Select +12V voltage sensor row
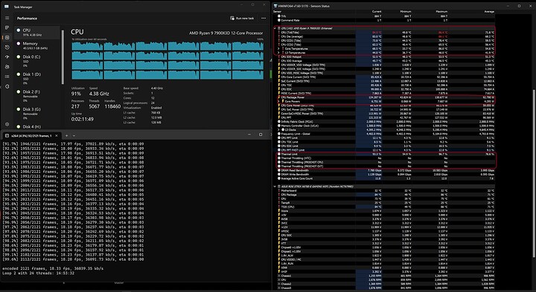The height and width of the screenshot is (292, 536). 385,227
